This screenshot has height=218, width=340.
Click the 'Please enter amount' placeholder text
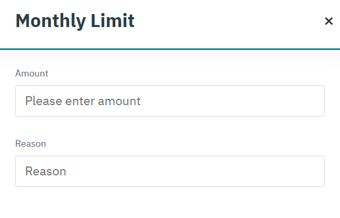pyautogui.click(x=83, y=101)
